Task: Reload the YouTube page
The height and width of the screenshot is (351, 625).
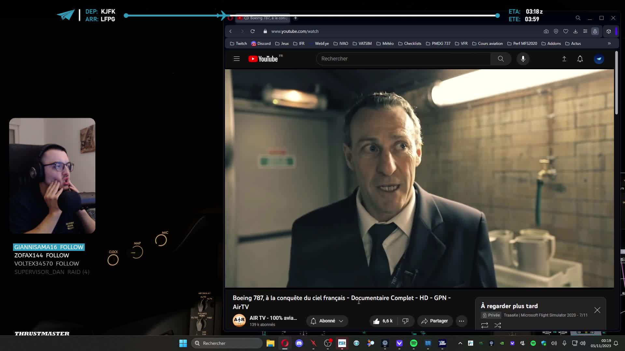Action: tap(253, 31)
